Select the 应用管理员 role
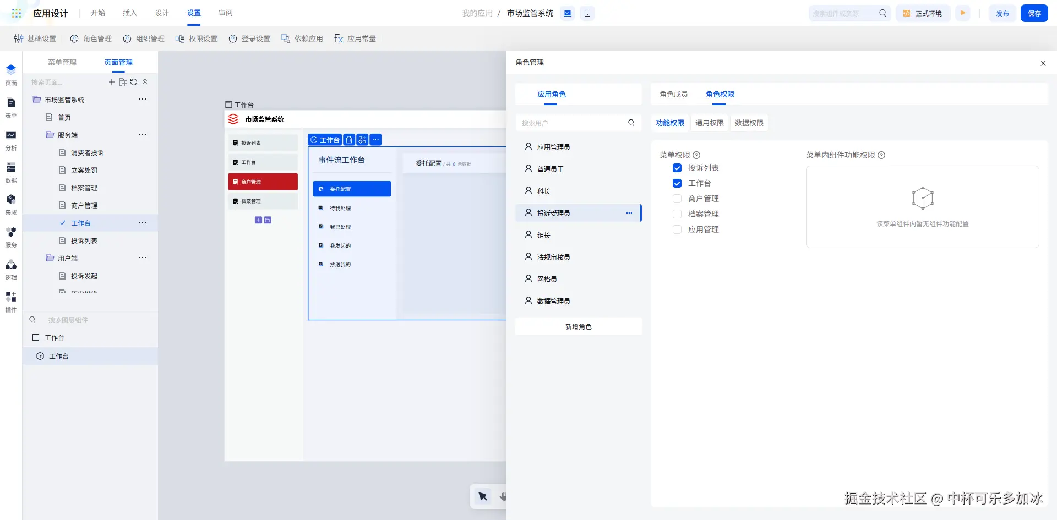The height and width of the screenshot is (520, 1057). point(579,147)
